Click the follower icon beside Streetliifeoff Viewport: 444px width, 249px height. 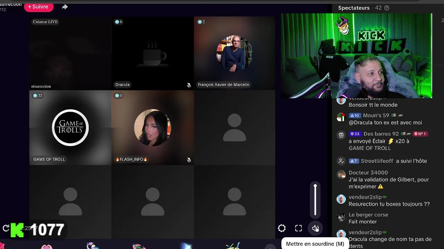point(341,161)
